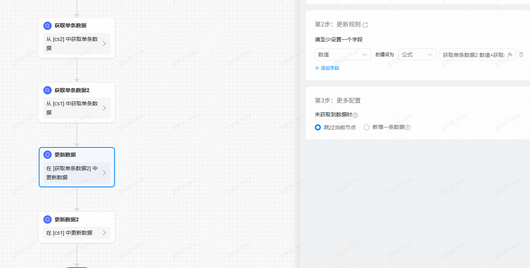Image resolution: width=530 pixels, height=268 pixels.
Task: Click the 的值设为 label text
Action: (385, 55)
